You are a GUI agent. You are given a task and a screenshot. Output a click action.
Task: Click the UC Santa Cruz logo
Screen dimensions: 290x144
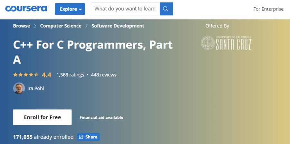pyautogui.click(x=226, y=43)
